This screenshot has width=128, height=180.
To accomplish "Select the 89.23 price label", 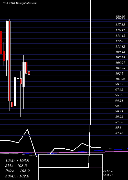I will click(x=119, y=117).
